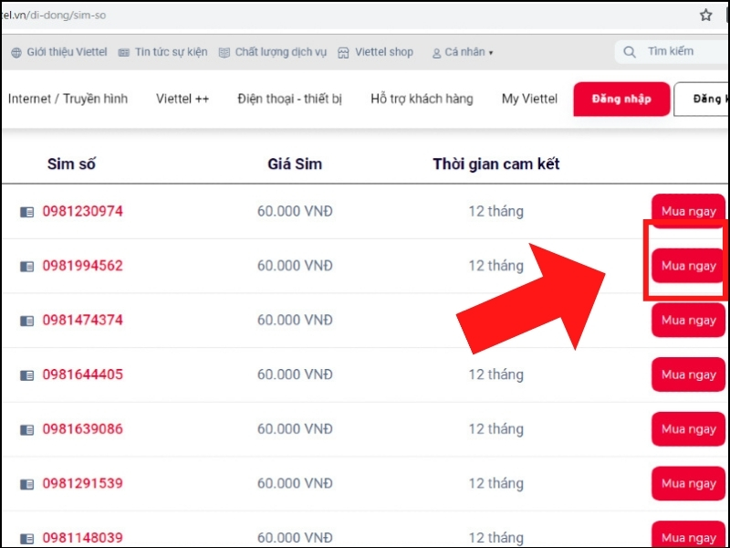Go to Hỗ trợ khách hàng
The image size is (730, 548).
422,99
